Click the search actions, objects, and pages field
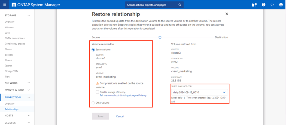The image size is (286, 125). pyautogui.click(x=151, y=5)
